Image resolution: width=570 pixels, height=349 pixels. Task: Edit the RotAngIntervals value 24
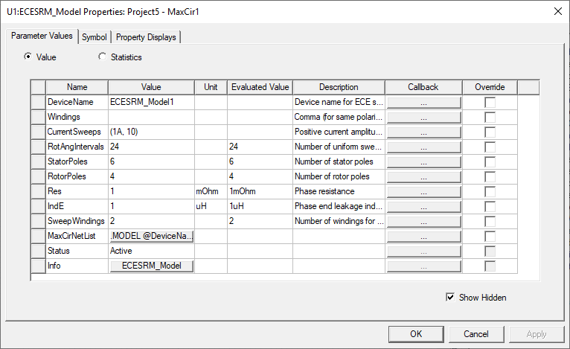[151, 147]
